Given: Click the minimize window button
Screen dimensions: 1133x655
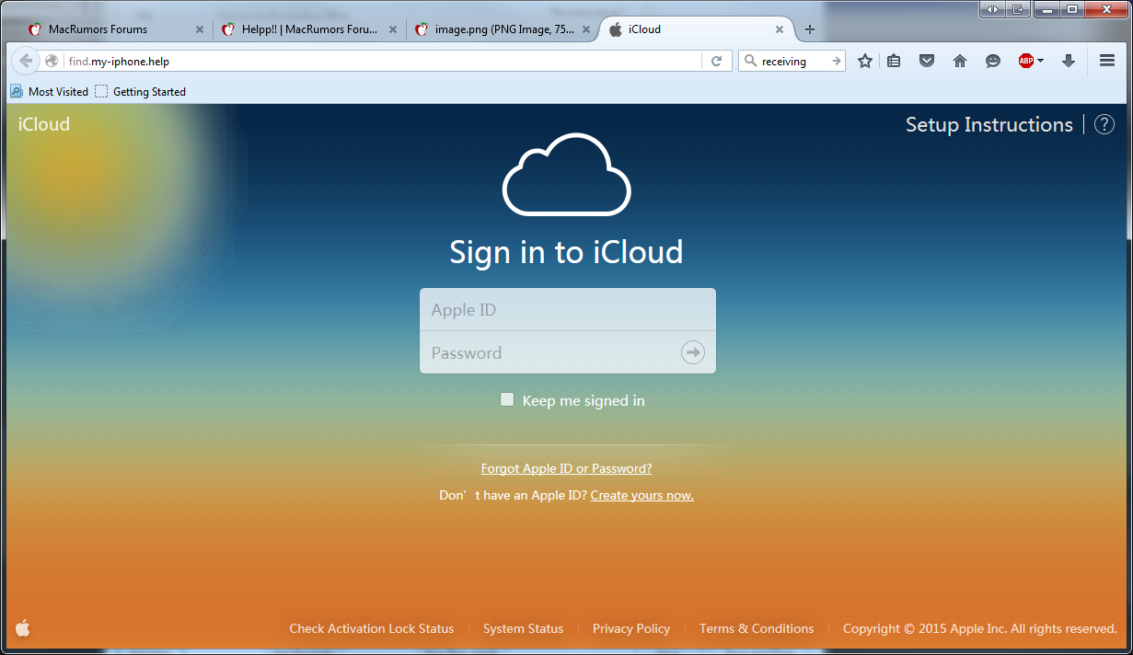Looking at the screenshot, I should [x=1045, y=9].
